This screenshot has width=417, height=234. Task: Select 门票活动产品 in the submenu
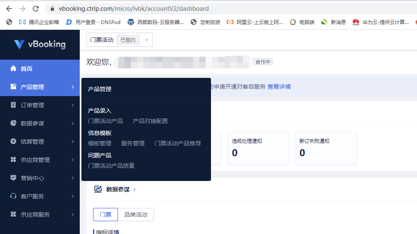tap(105, 121)
